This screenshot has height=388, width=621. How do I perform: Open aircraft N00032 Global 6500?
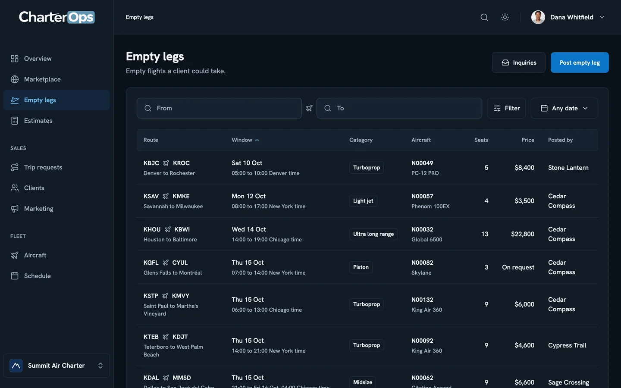427,234
